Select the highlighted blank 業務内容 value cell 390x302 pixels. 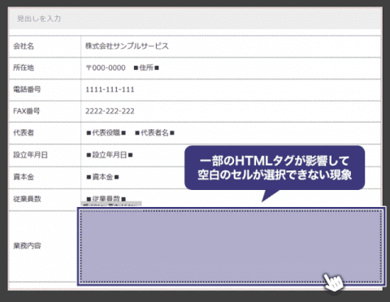[x=232, y=247]
